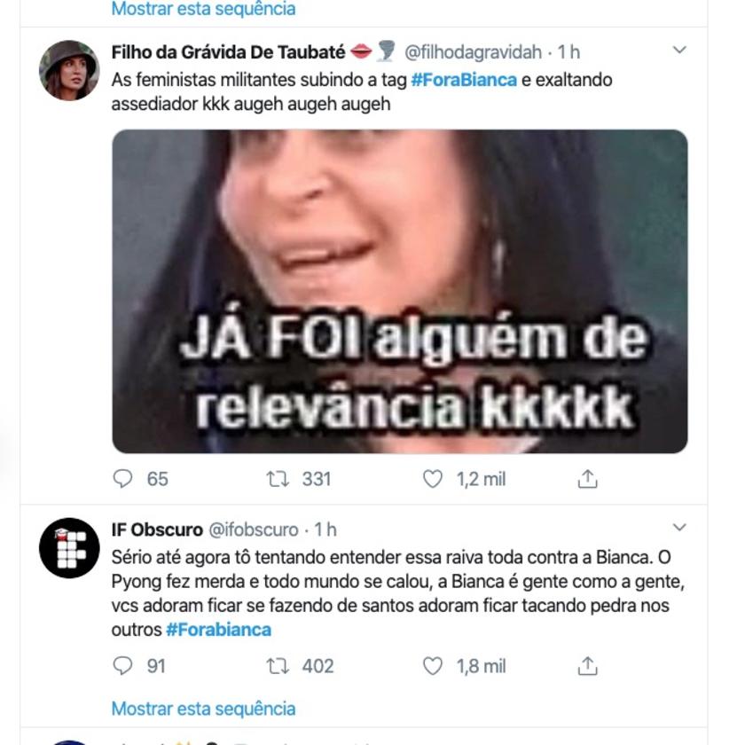Share the Filho da Grávida De Taubaté tweet
729x745 pixels.
click(x=587, y=478)
